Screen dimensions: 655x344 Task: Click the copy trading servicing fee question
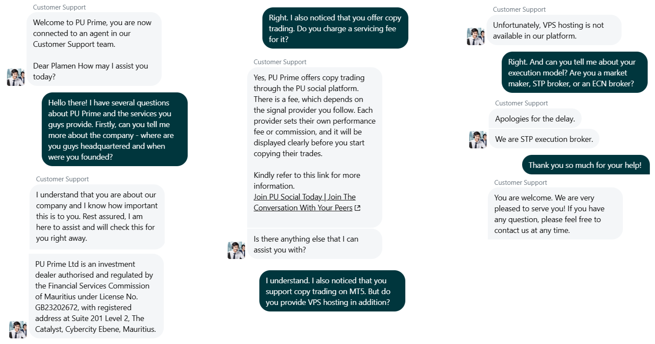point(335,28)
